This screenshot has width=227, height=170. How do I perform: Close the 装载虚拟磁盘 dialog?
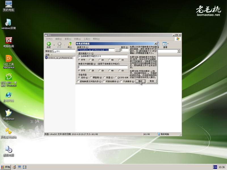pos(155,44)
